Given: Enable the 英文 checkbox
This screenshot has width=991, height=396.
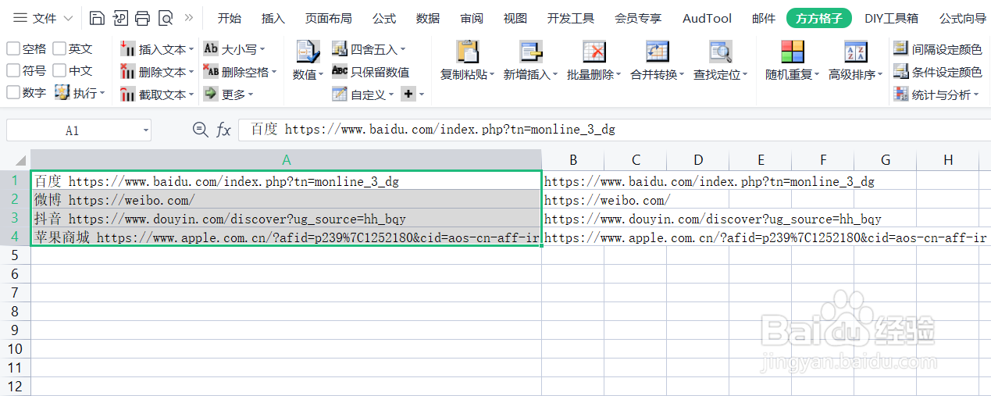Looking at the screenshot, I should point(59,48).
